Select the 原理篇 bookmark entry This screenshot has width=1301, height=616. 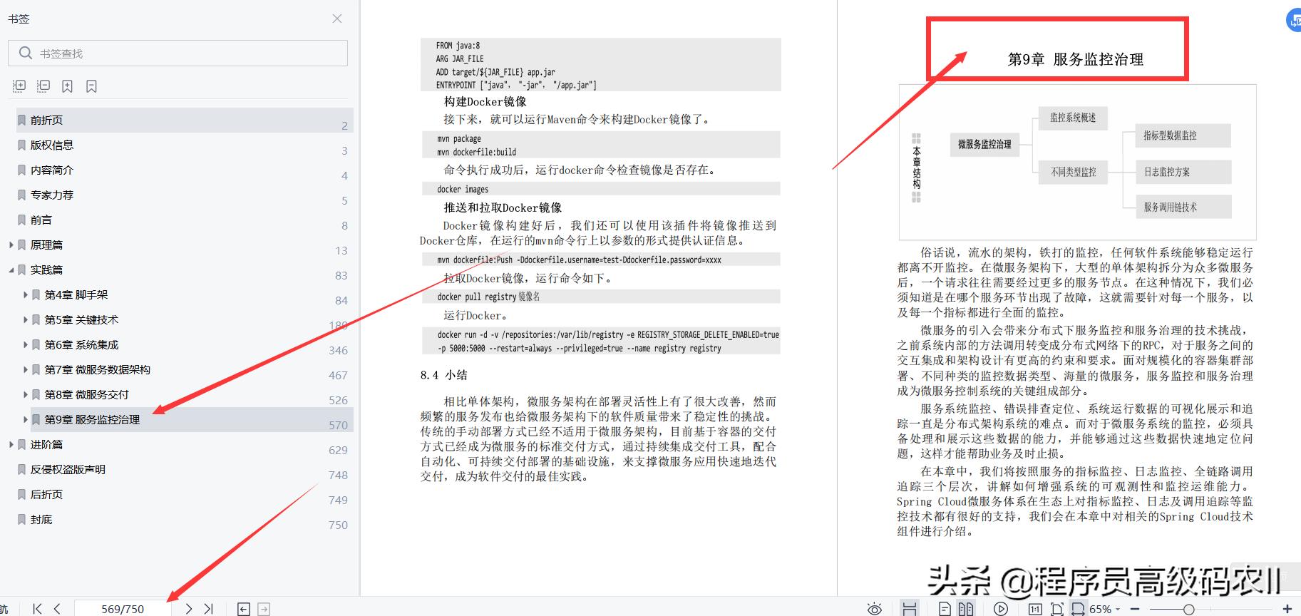click(46, 245)
